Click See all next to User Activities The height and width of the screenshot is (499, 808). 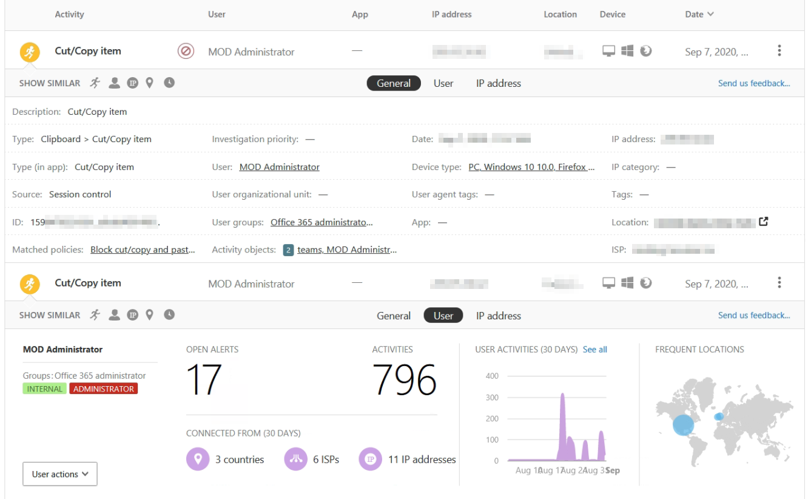[x=595, y=349]
